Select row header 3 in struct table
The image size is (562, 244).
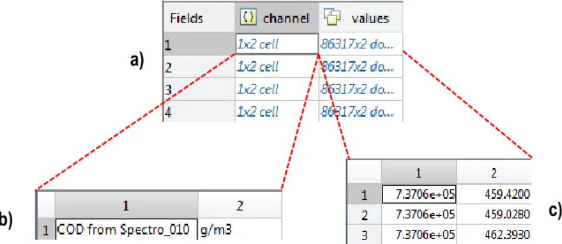click(199, 88)
